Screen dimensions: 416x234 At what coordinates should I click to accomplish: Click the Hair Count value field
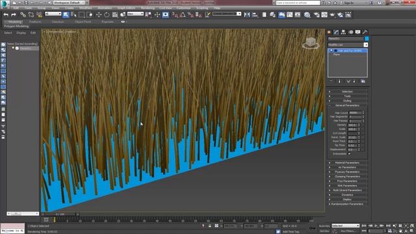click(355, 112)
